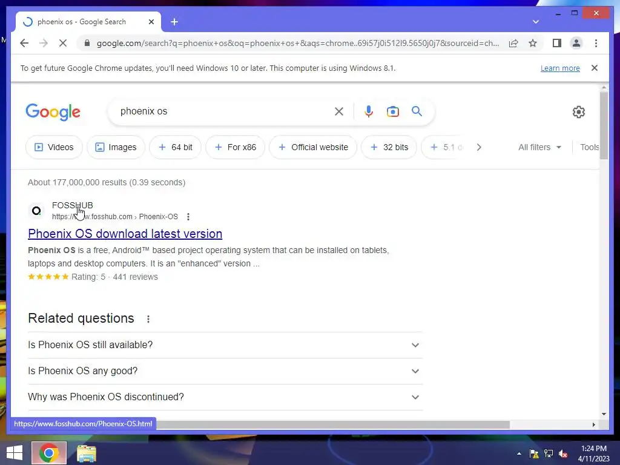Open the Chrome profile avatar
The image size is (620, 465).
576,43
